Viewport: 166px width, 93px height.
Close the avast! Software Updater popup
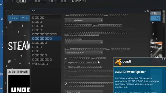click(x=164, y=59)
